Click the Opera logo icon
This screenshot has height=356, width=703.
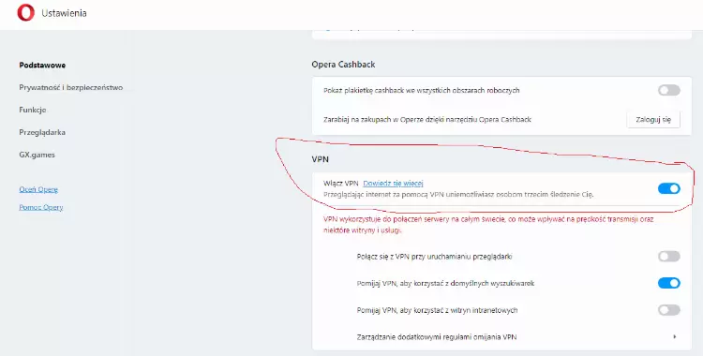coord(25,13)
